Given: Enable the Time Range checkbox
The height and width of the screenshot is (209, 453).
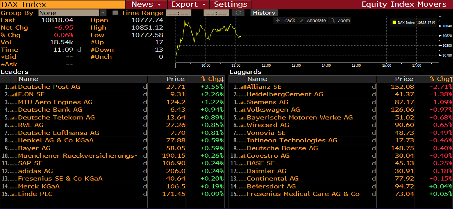Looking at the screenshot, I should click(x=115, y=13).
